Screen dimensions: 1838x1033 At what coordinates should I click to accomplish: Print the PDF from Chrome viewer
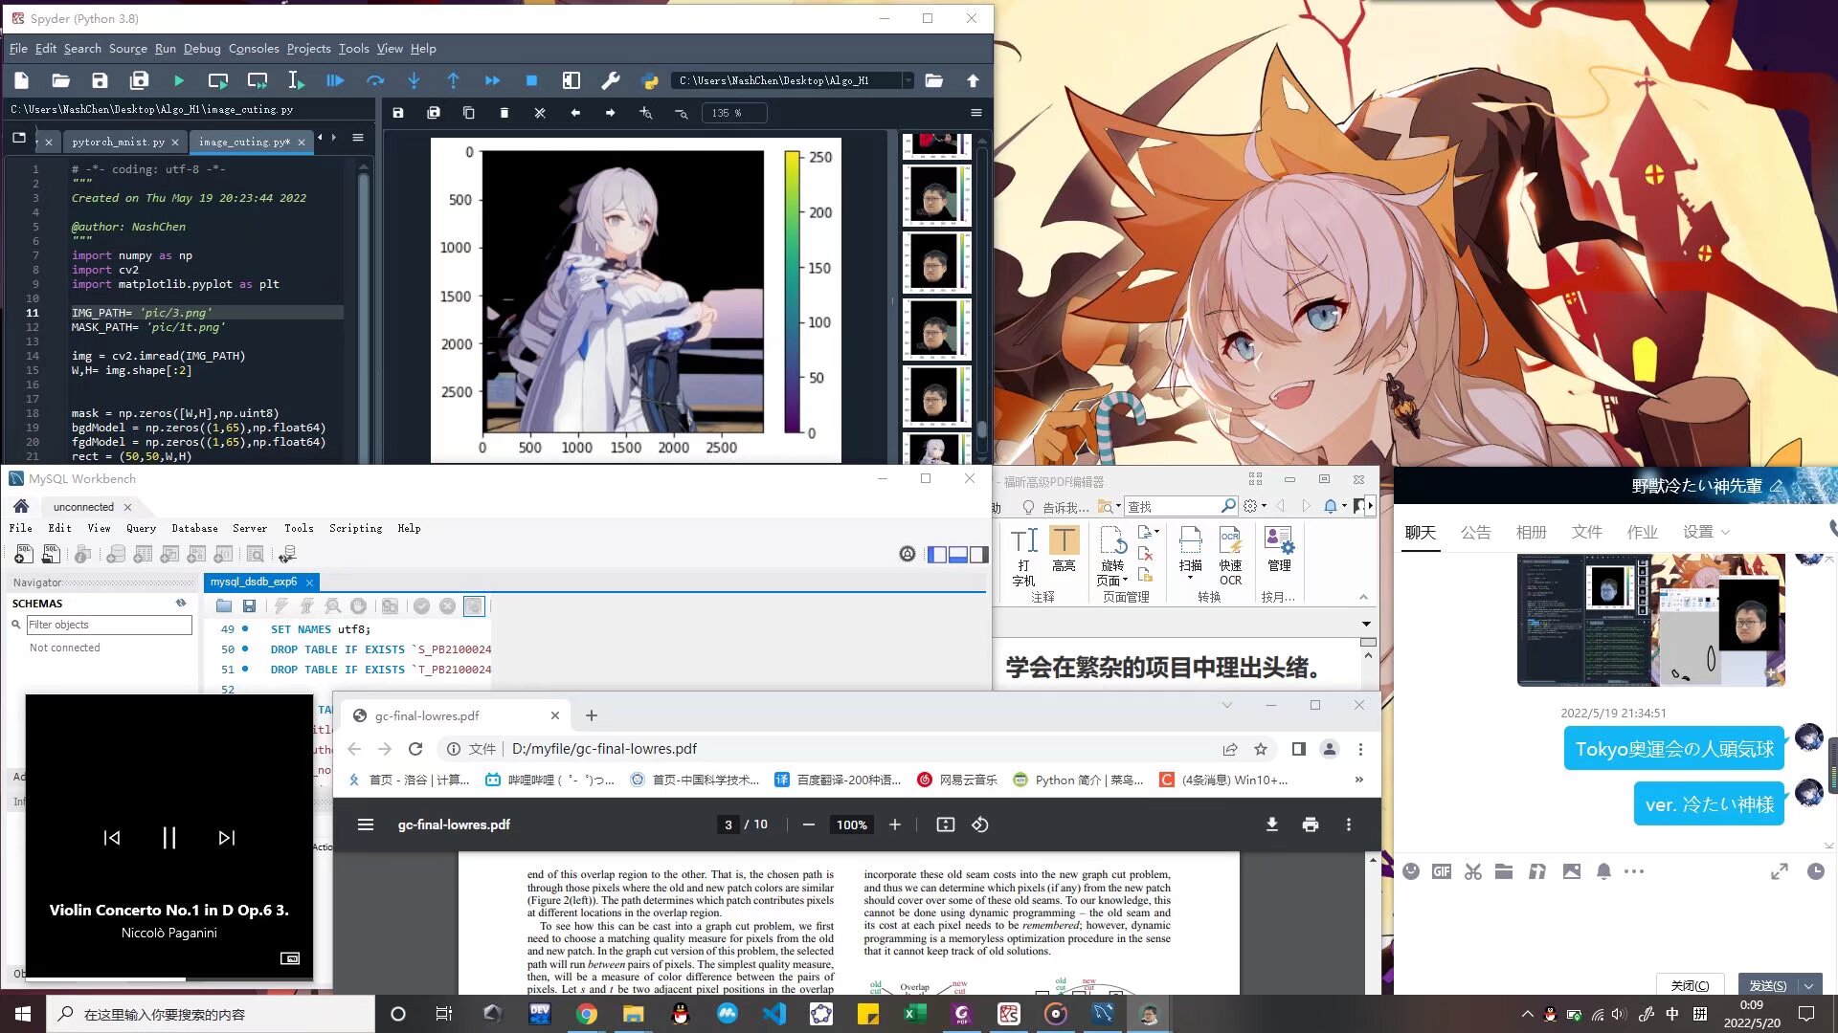(x=1311, y=824)
